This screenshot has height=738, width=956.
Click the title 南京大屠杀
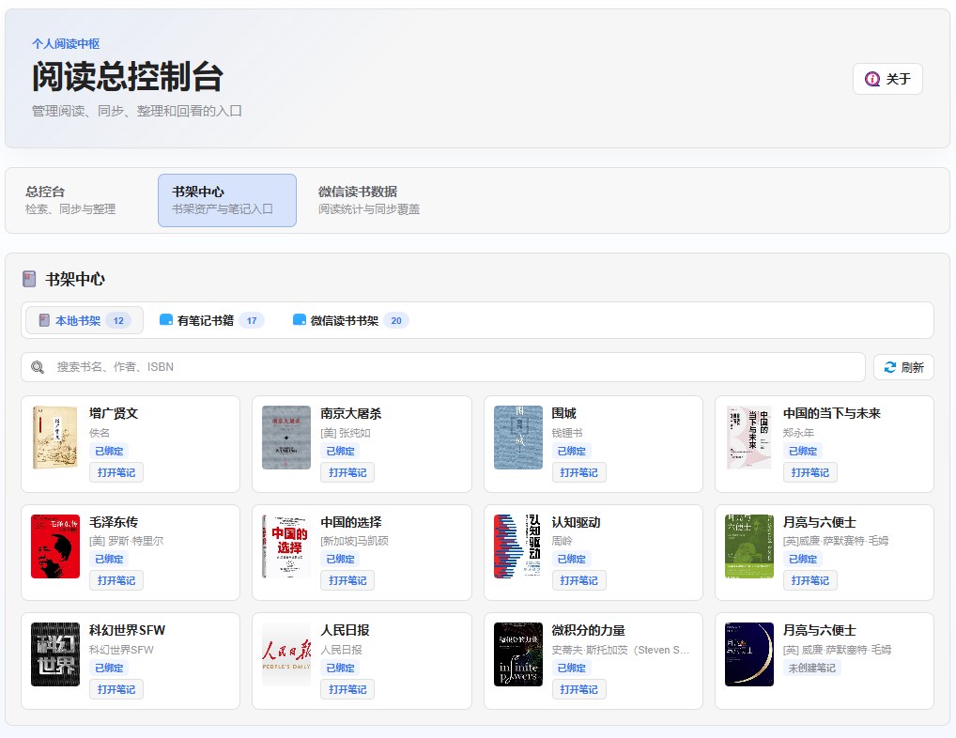click(x=351, y=413)
